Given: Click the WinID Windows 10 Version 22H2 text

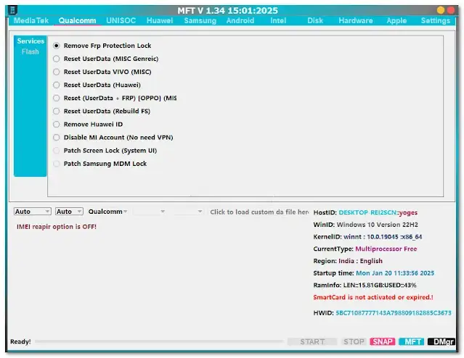Looking at the screenshot, I should pyautogui.click(x=366, y=225).
